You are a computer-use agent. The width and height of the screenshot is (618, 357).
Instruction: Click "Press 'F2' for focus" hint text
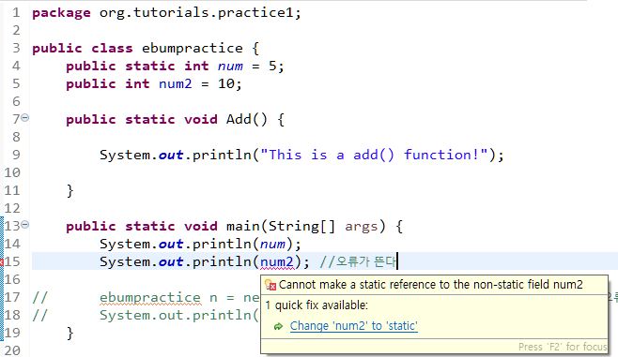coord(563,347)
